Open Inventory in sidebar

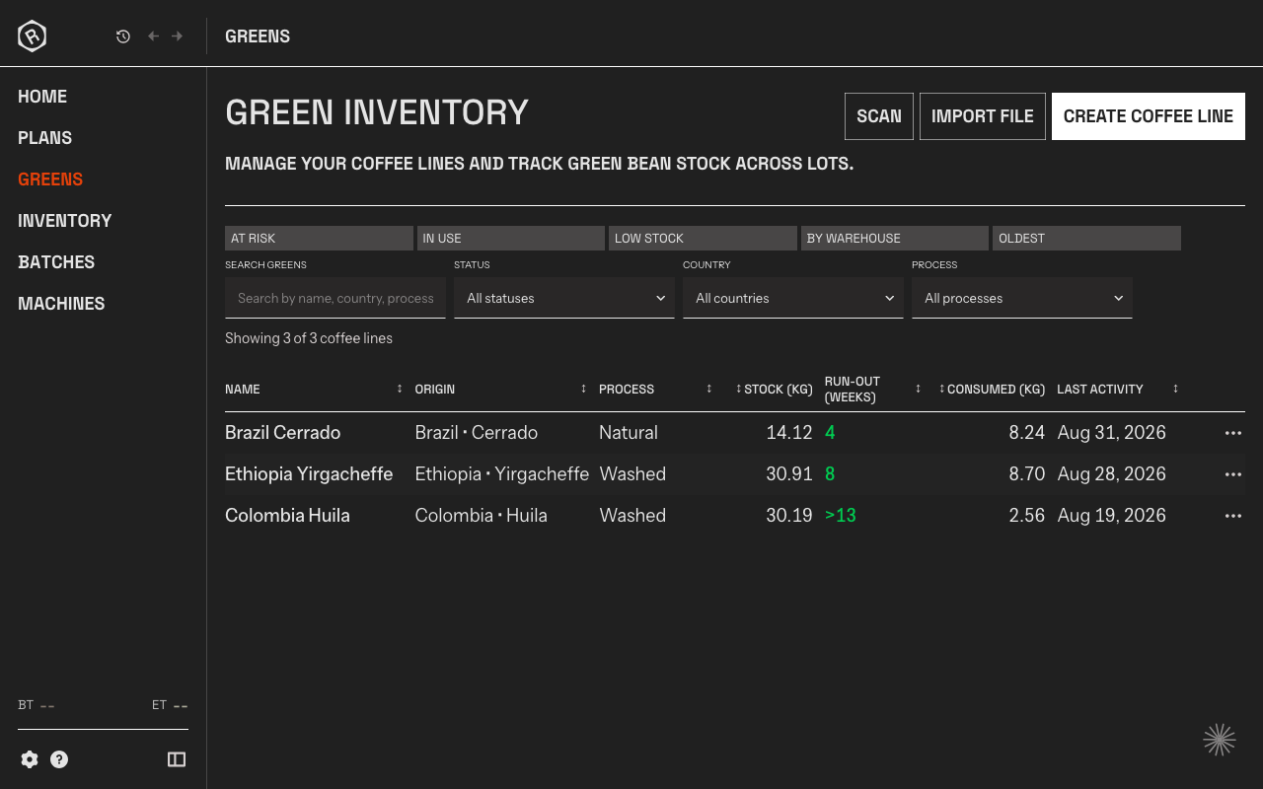(65, 221)
